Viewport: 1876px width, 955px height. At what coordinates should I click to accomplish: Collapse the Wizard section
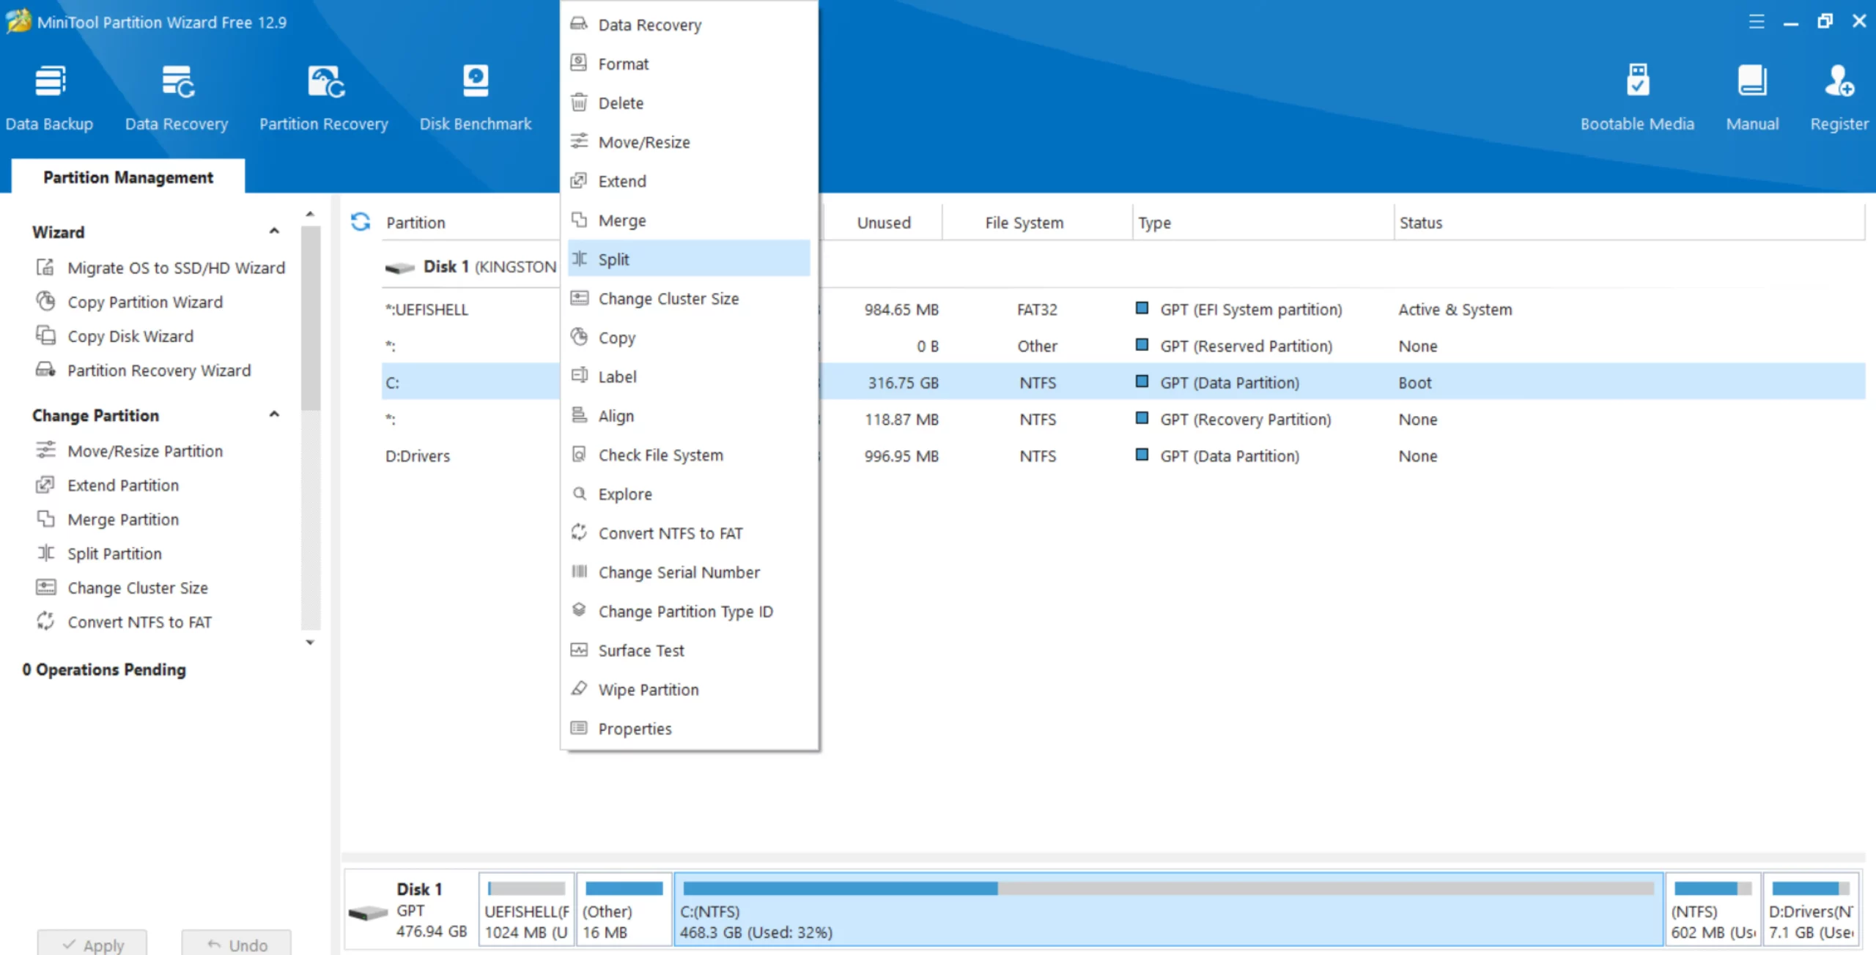tap(274, 231)
